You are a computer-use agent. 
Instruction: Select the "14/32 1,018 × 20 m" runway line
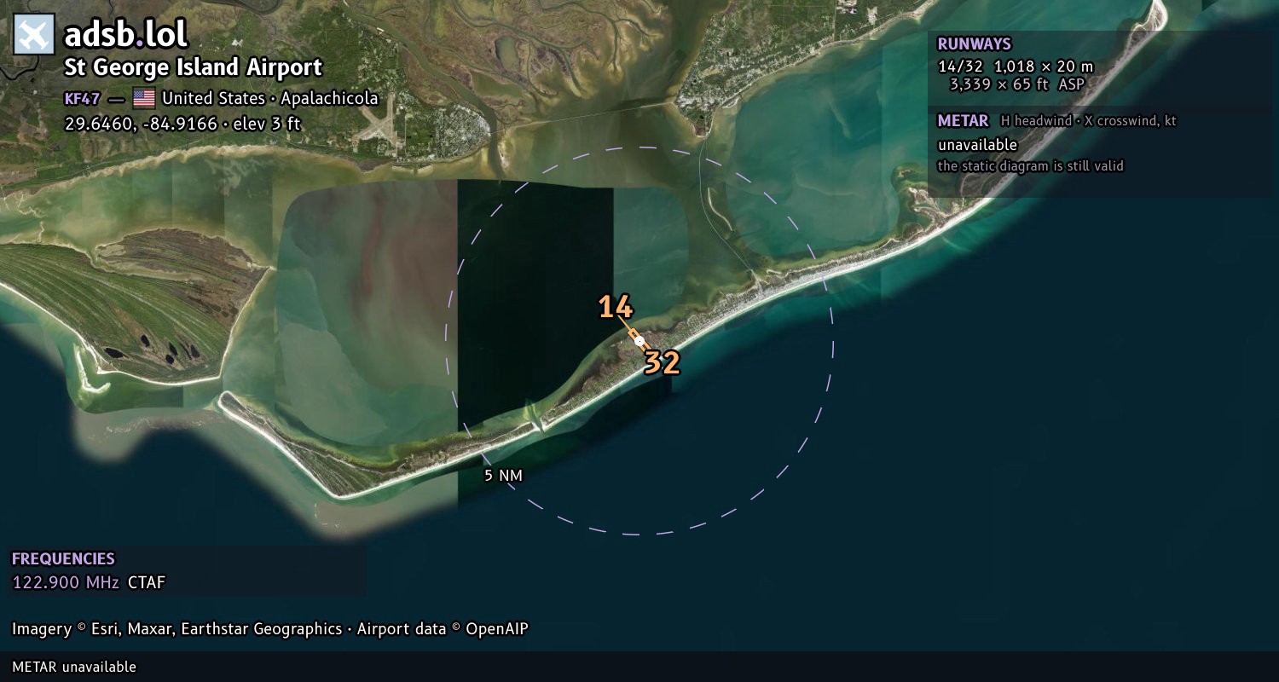[x=1016, y=66]
